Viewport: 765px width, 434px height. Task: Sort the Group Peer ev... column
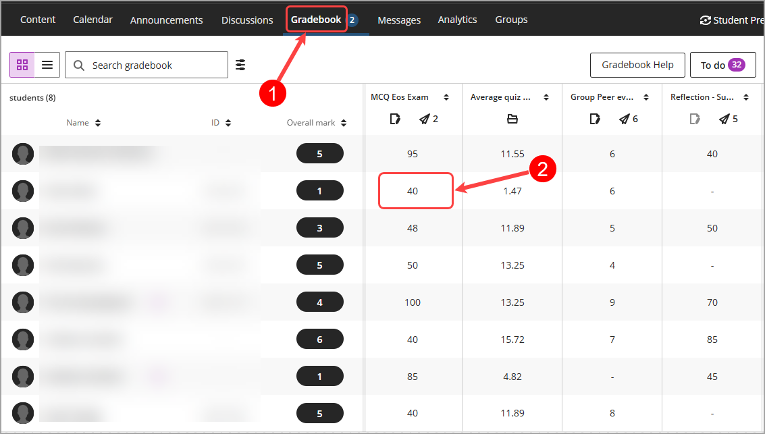click(x=646, y=97)
